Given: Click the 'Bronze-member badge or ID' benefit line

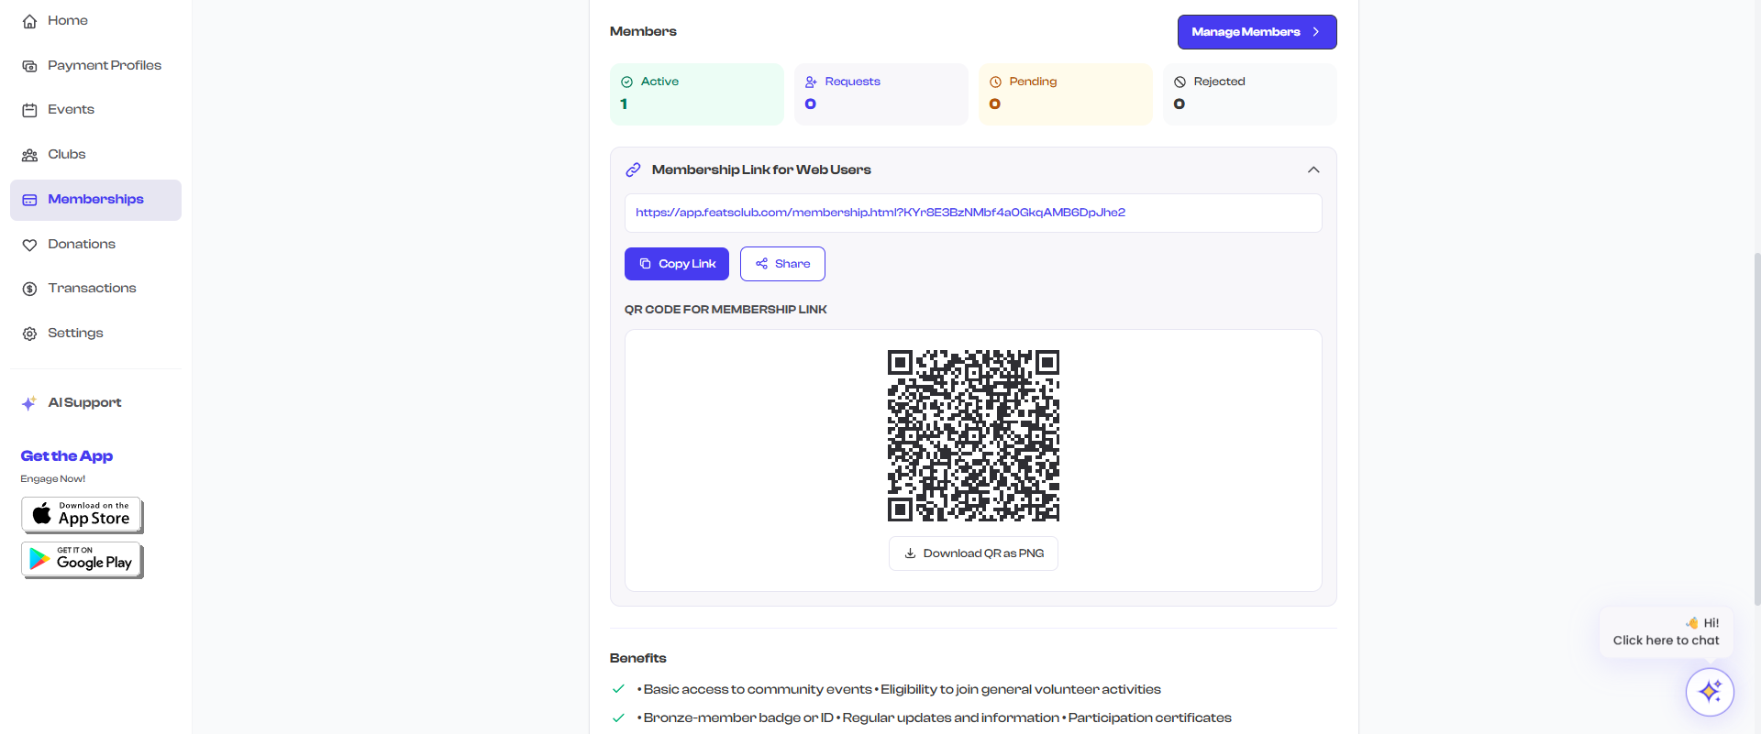Looking at the screenshot, I should point(934,718).
